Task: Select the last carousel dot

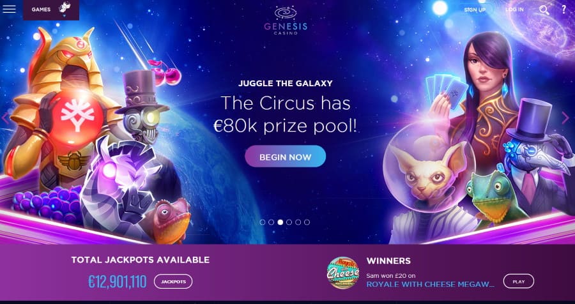Action: pyautogui.click(x=307, y=222)
